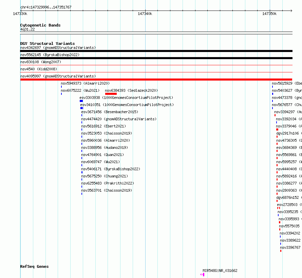Open nsv5615929 variant label on right

click(x=287, y=83)
